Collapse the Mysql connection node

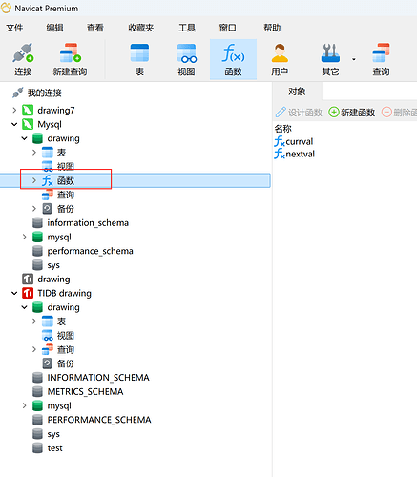[14, 124]
